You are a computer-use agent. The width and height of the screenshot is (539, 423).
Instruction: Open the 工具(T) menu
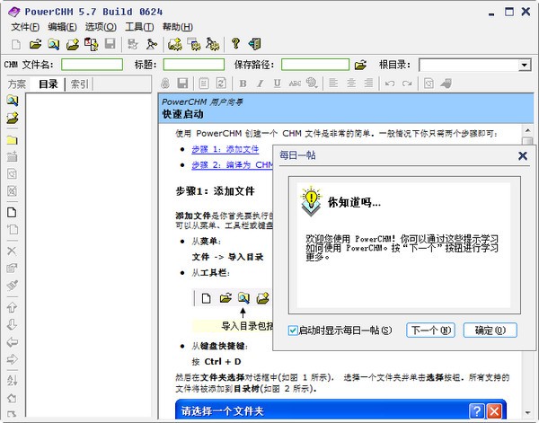coord(139,27)
